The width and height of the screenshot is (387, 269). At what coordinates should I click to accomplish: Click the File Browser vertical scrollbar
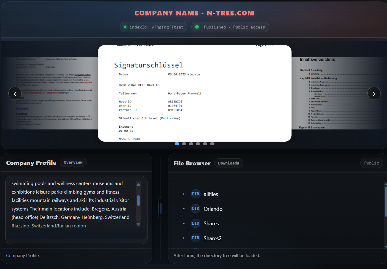coord(386,202)
